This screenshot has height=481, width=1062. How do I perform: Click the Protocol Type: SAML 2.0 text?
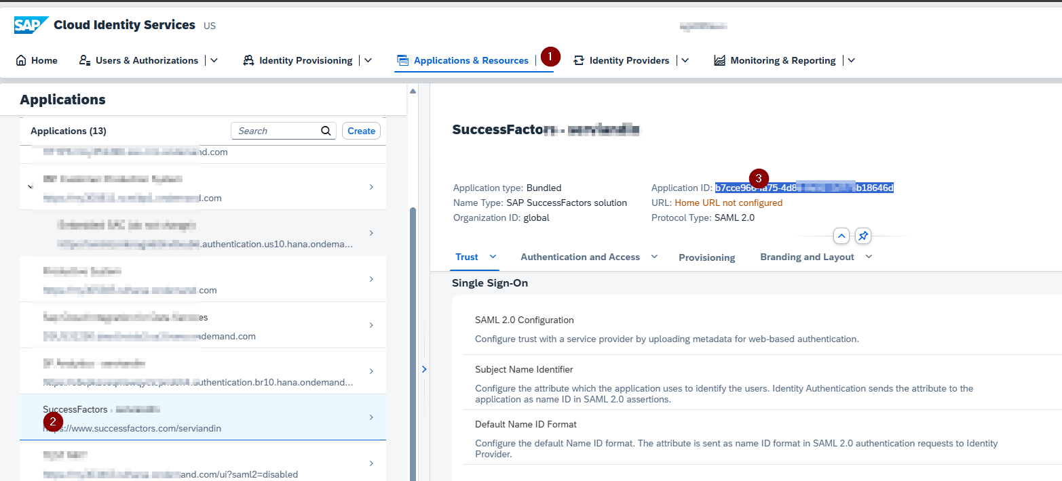[703, 217]
